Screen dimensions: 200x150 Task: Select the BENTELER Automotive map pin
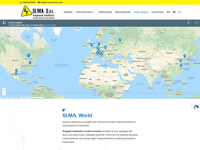click(x=30, y=63)
